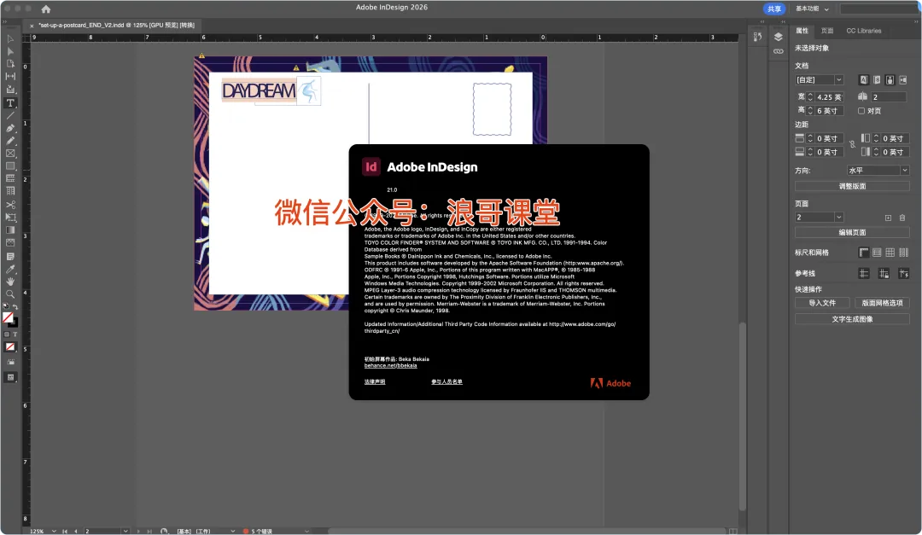Image resolution: width=922 pixels, height=535 pixels.
Task: Enable the 对页 facing pages checkbox
Action: (x=861, y=111)
